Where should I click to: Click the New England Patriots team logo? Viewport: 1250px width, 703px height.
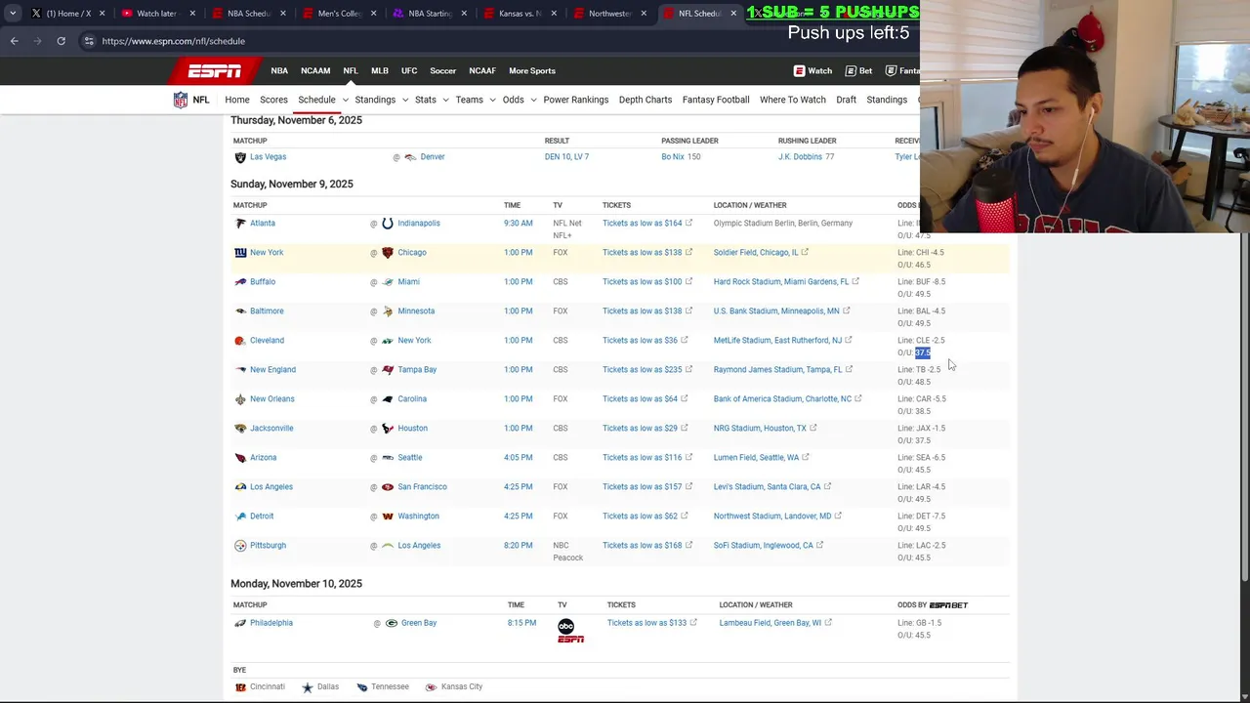point(240,370)
